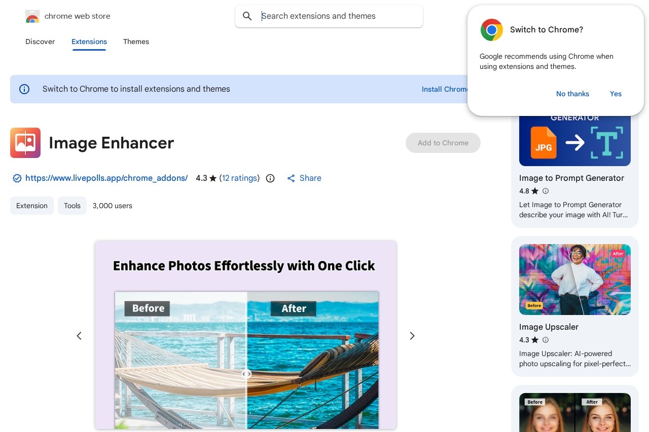
Task: Click the Chrome logo in the Switch to Chrome popup
Action: pos(491,30)
